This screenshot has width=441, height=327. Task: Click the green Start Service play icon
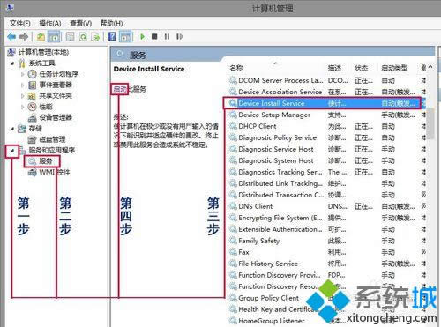[143, 37]
